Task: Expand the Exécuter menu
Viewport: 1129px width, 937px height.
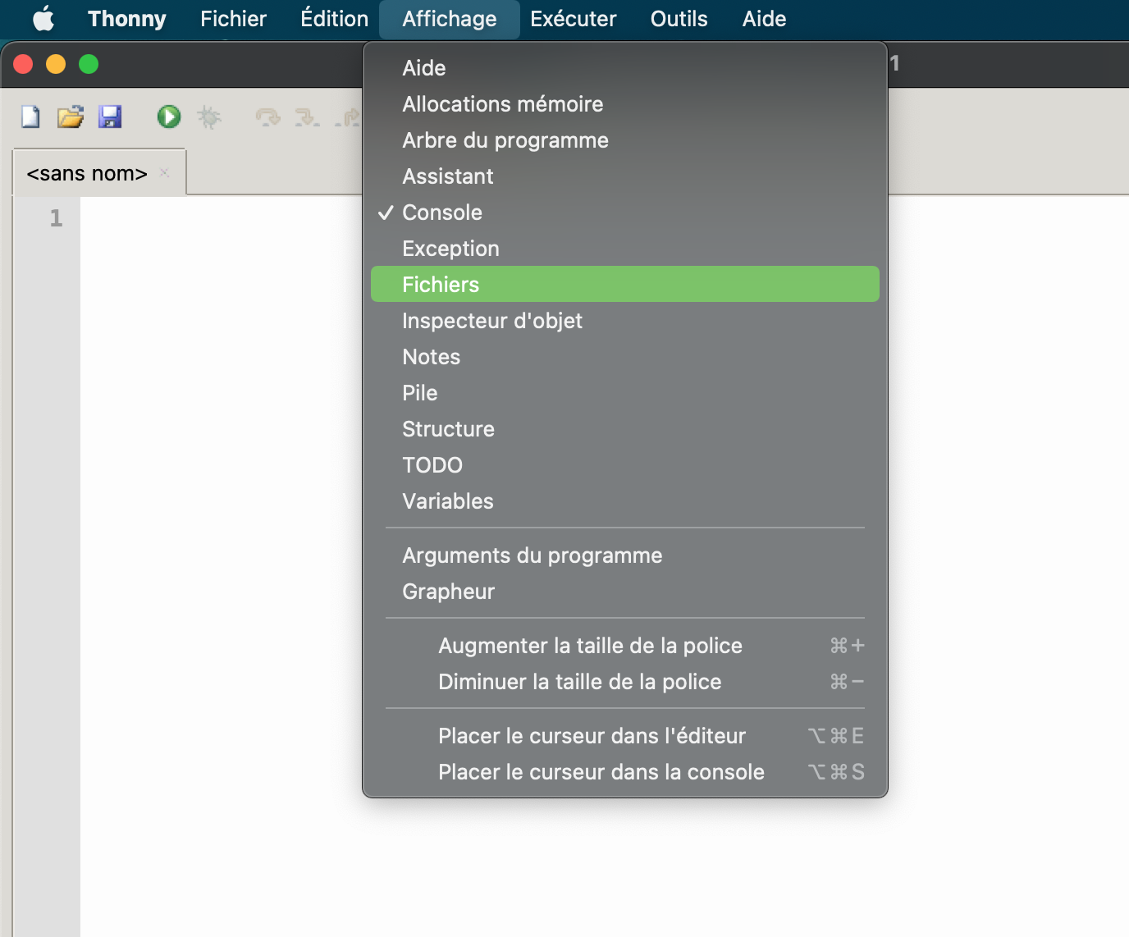Action: tap(573, 19)
